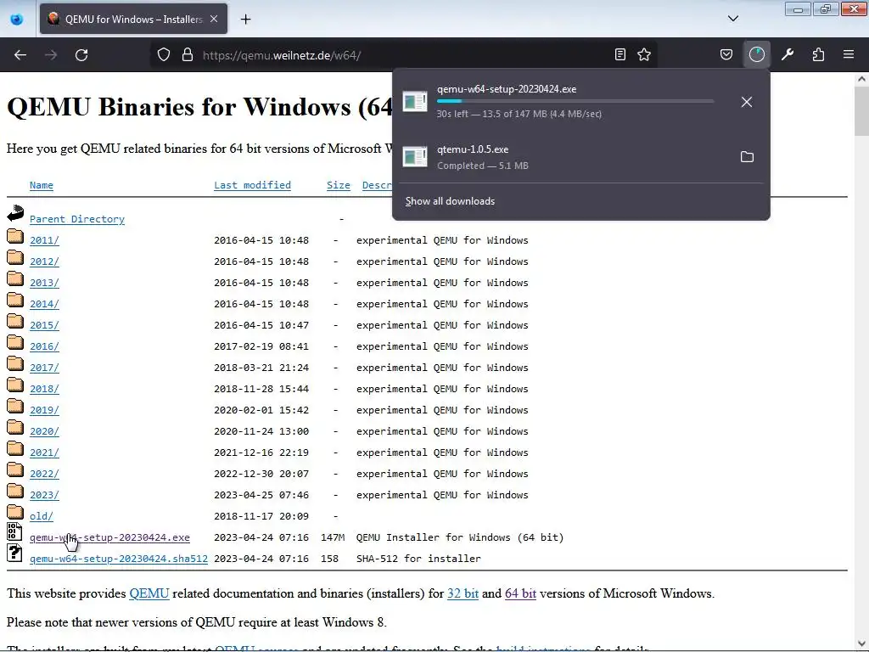Viewport: 869px width, 652px height.
Task: Open the 2022/ directory link
Action: [x=44, y=474]
